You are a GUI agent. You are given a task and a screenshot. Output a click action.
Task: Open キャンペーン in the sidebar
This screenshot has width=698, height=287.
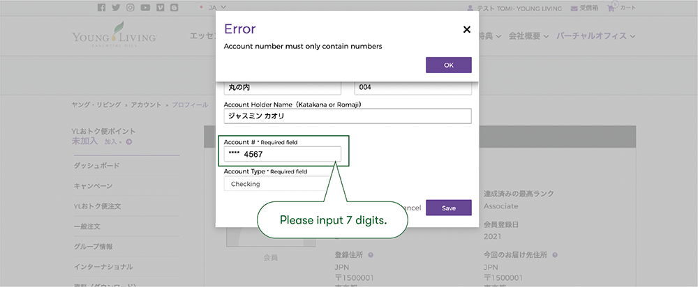93,186
